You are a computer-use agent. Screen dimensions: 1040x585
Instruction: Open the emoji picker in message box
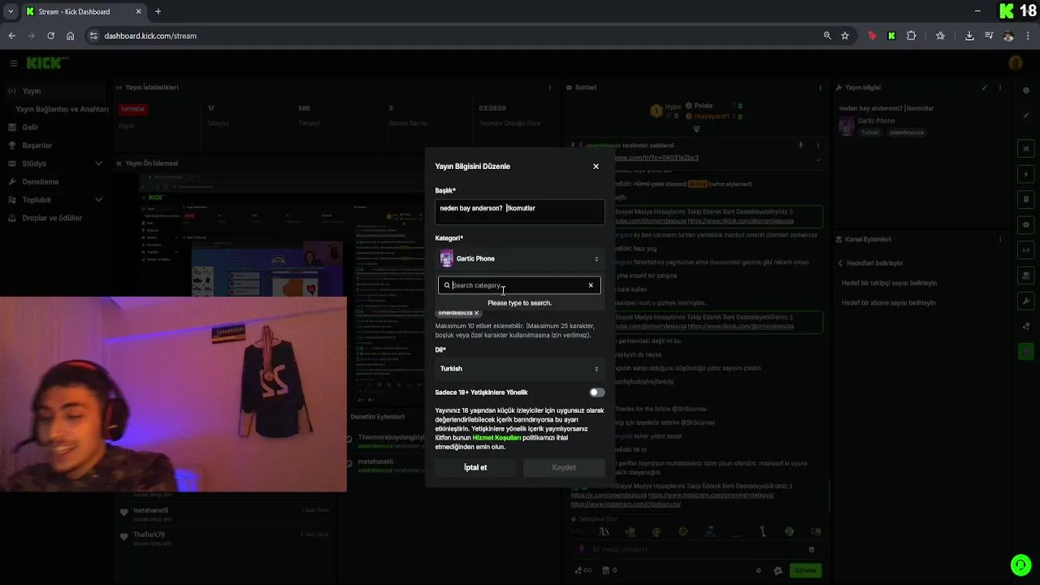(811, 549)
